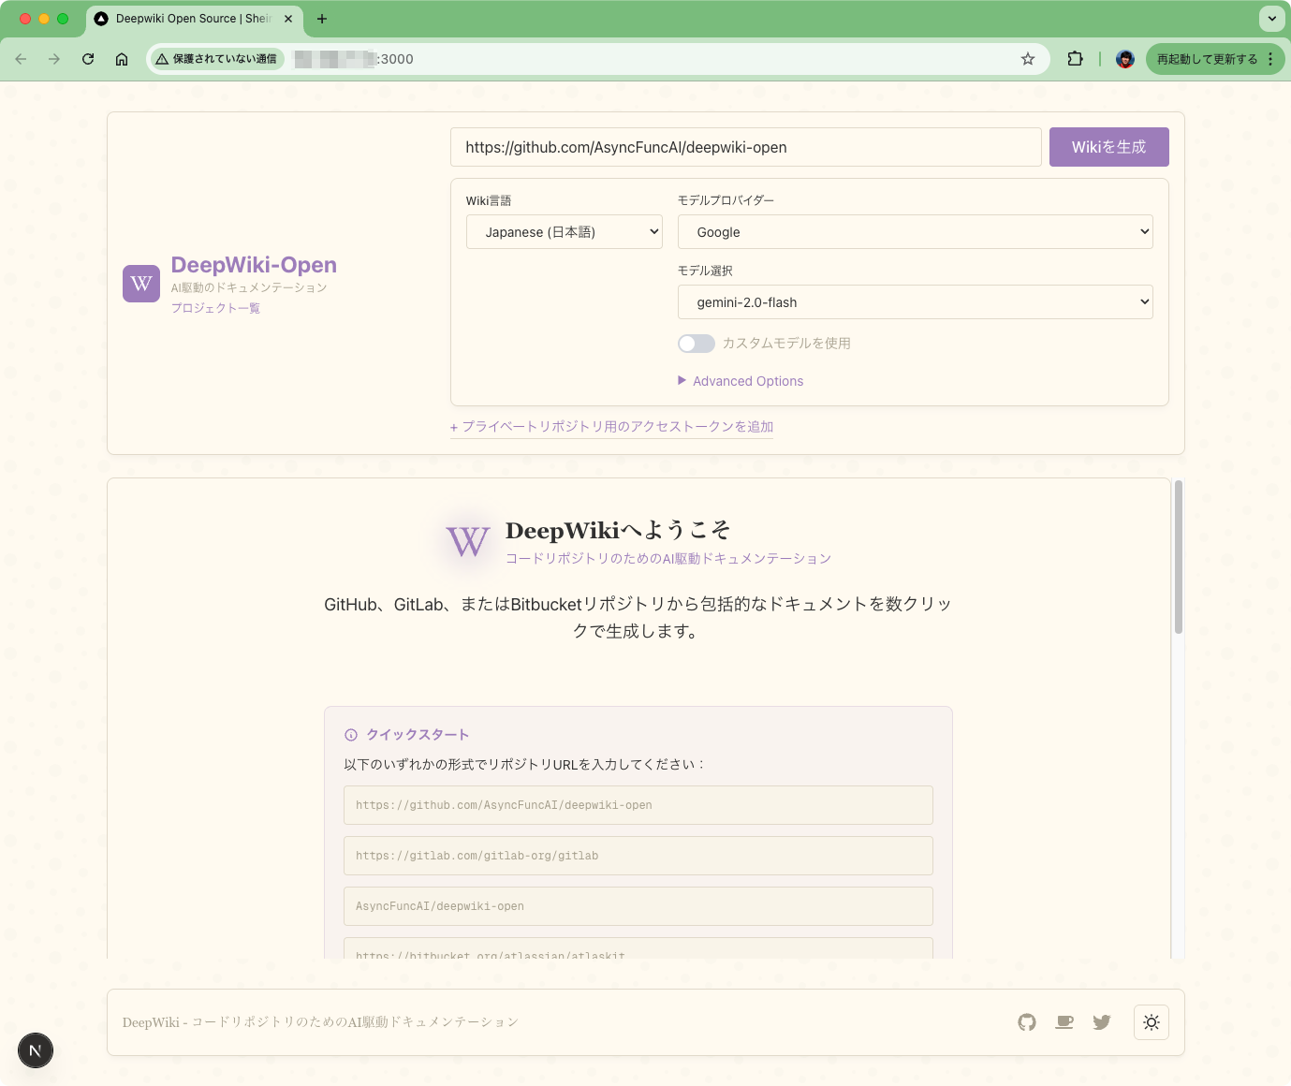This screenshot has height=1086, width=1291.
Task: Open the Twitter bird icon in the footer
Action: coord(1102,1022)
